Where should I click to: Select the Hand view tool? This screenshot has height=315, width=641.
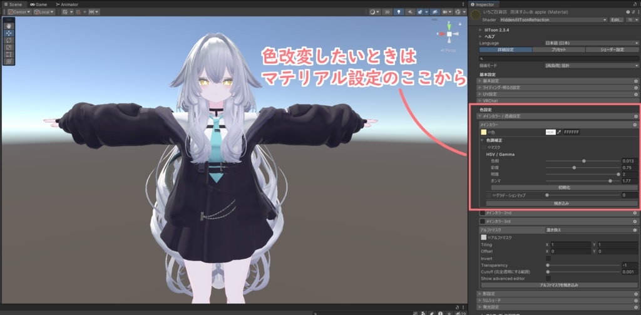point(9,26)
